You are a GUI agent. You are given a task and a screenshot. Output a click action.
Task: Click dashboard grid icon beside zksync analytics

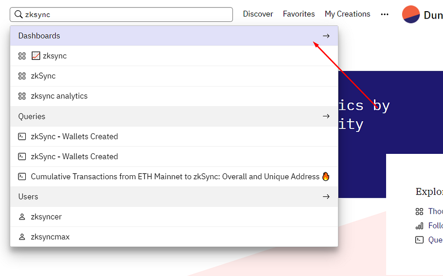click(22, 96)
